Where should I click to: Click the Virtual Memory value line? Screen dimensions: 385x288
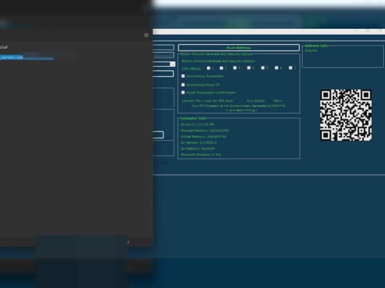tap(203, 136)
